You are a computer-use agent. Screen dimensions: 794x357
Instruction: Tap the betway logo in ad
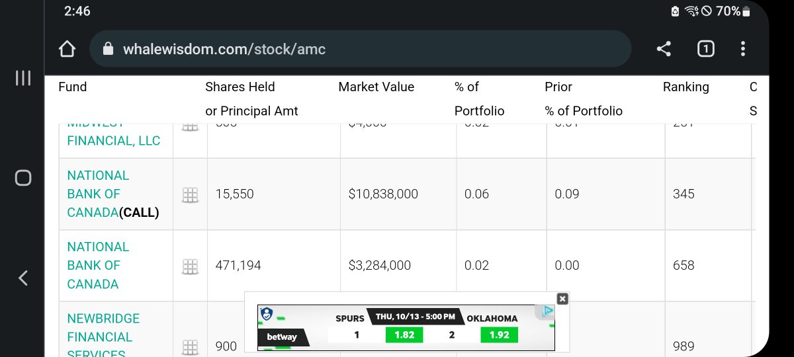click(282, 337)
